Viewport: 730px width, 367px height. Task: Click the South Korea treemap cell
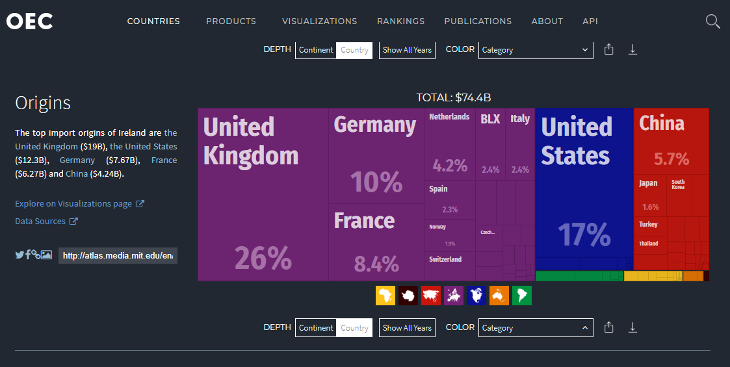click(679, 196)
